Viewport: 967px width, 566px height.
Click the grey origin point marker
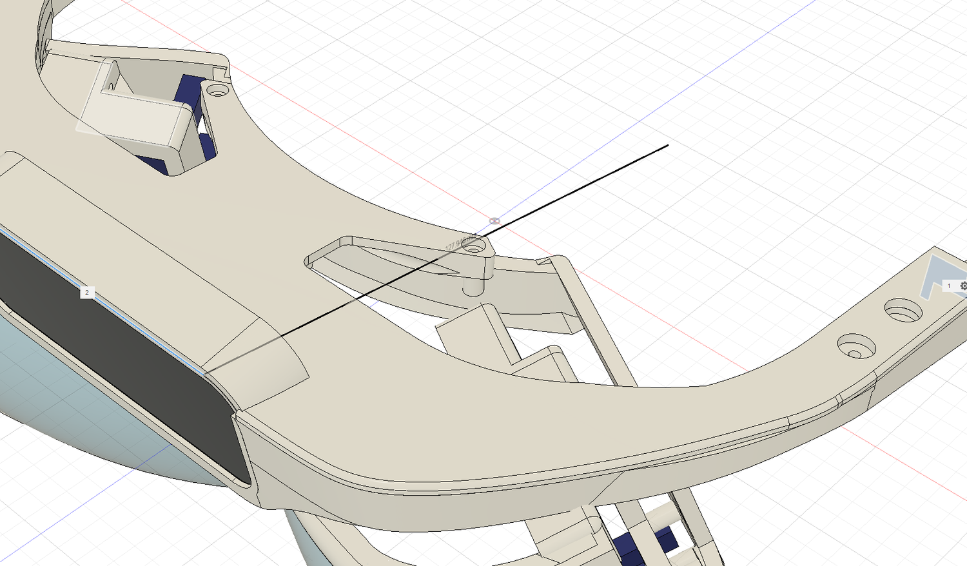(494, 221)
